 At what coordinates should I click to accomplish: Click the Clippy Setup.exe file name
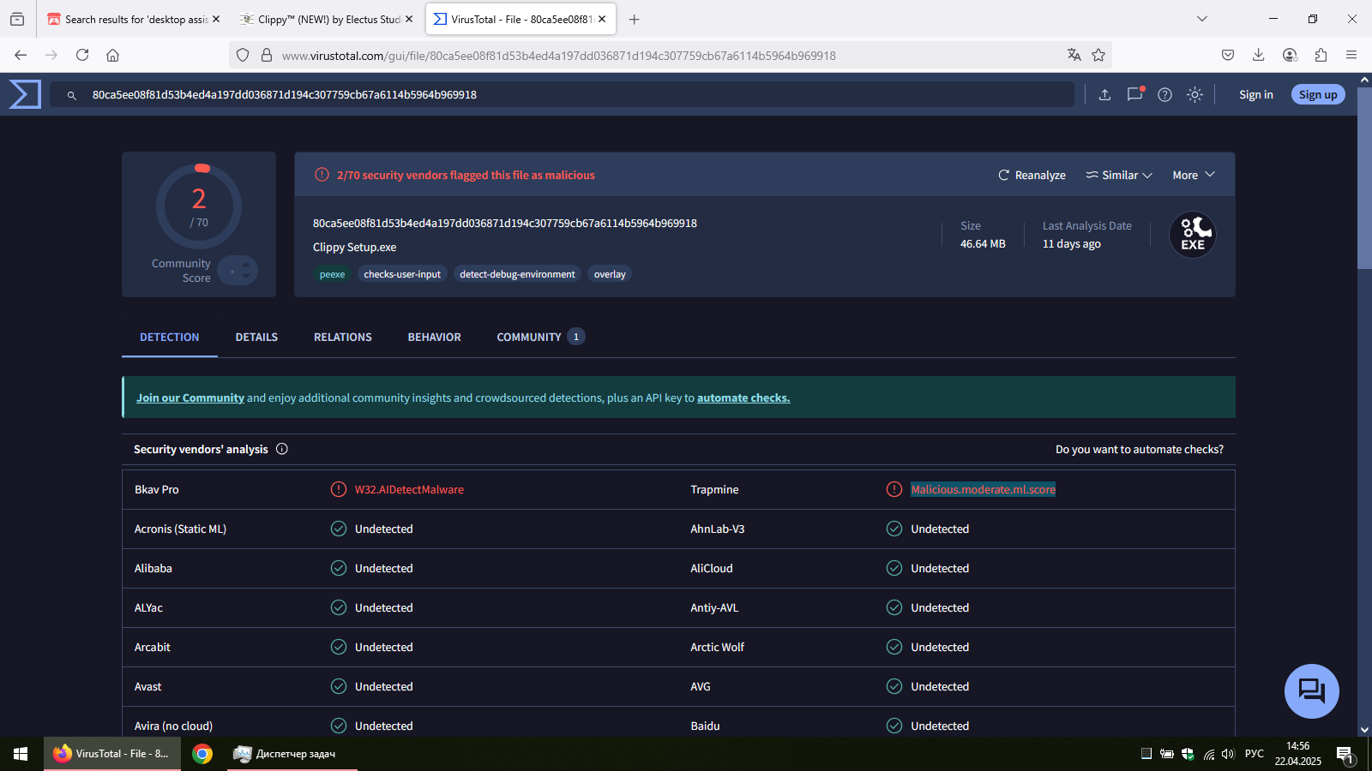pyautogui.click(x=354, y=247)
